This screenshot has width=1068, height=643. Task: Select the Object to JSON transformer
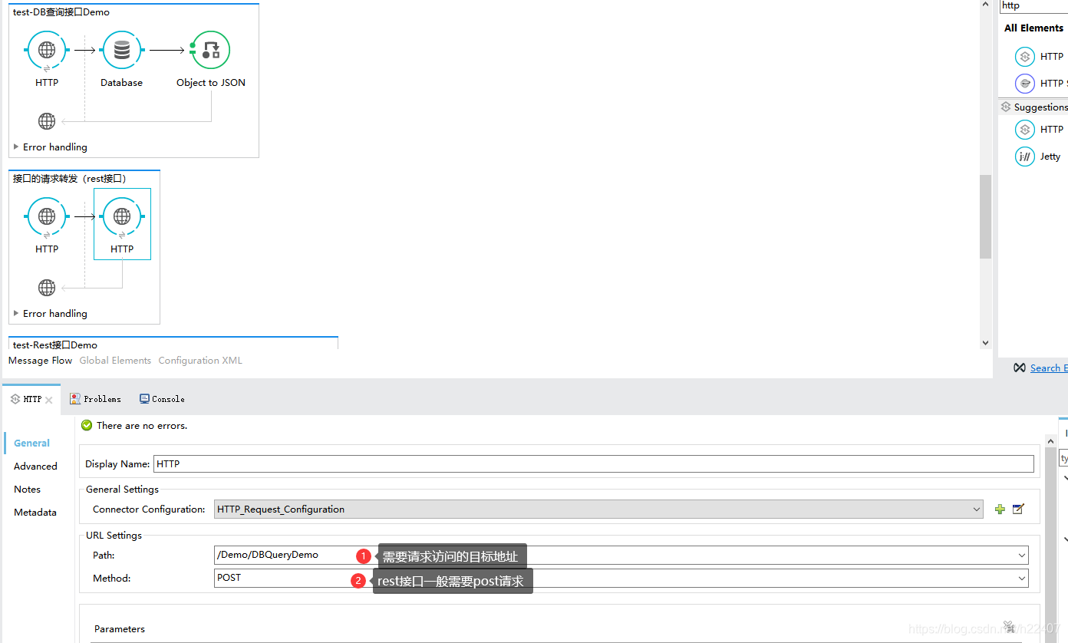(x=210, y=51)
